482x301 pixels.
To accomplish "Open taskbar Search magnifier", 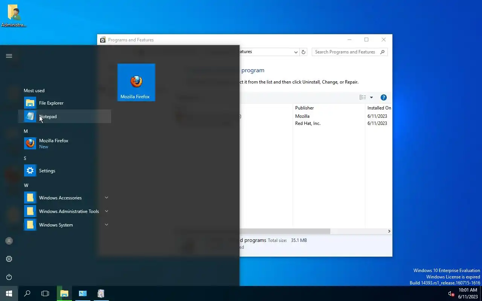I will [x=27, y=293].
